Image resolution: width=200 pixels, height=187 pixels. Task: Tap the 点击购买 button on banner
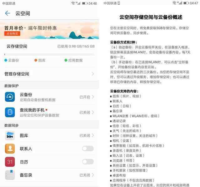pyautogui.click(x=12, y=33)
